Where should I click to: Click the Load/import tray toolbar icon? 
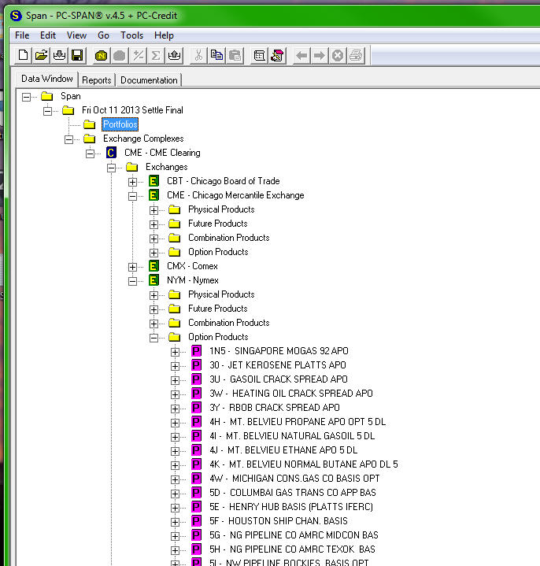coord(59,55)
